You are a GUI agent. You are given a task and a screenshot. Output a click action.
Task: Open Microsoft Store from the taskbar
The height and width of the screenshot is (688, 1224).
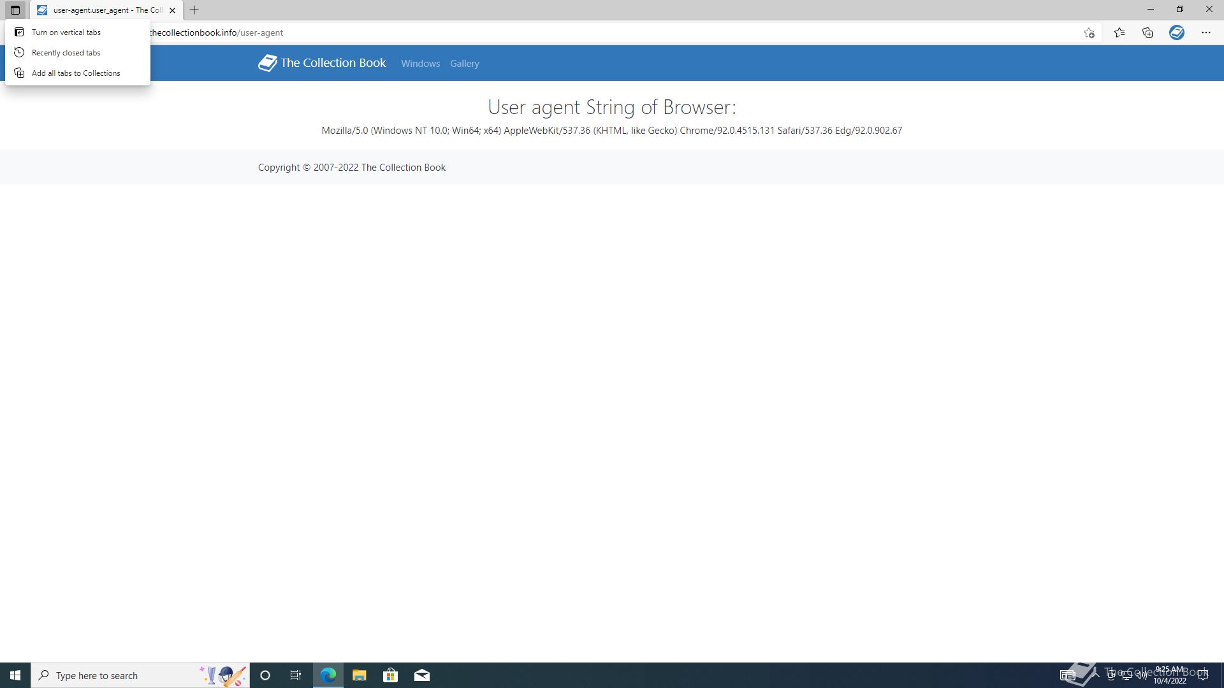tap(390, 675)
